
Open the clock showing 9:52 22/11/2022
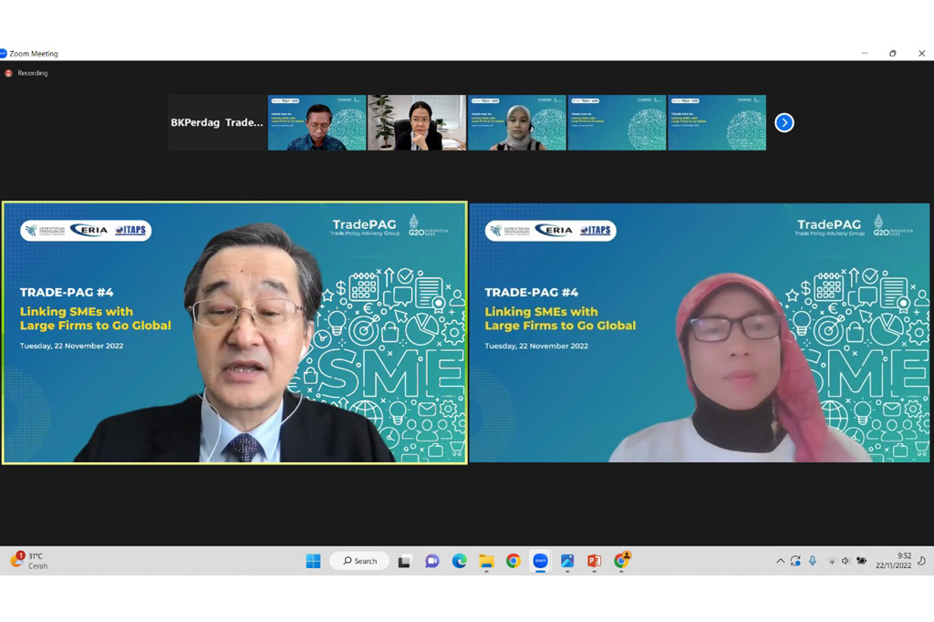coord(893,561)
